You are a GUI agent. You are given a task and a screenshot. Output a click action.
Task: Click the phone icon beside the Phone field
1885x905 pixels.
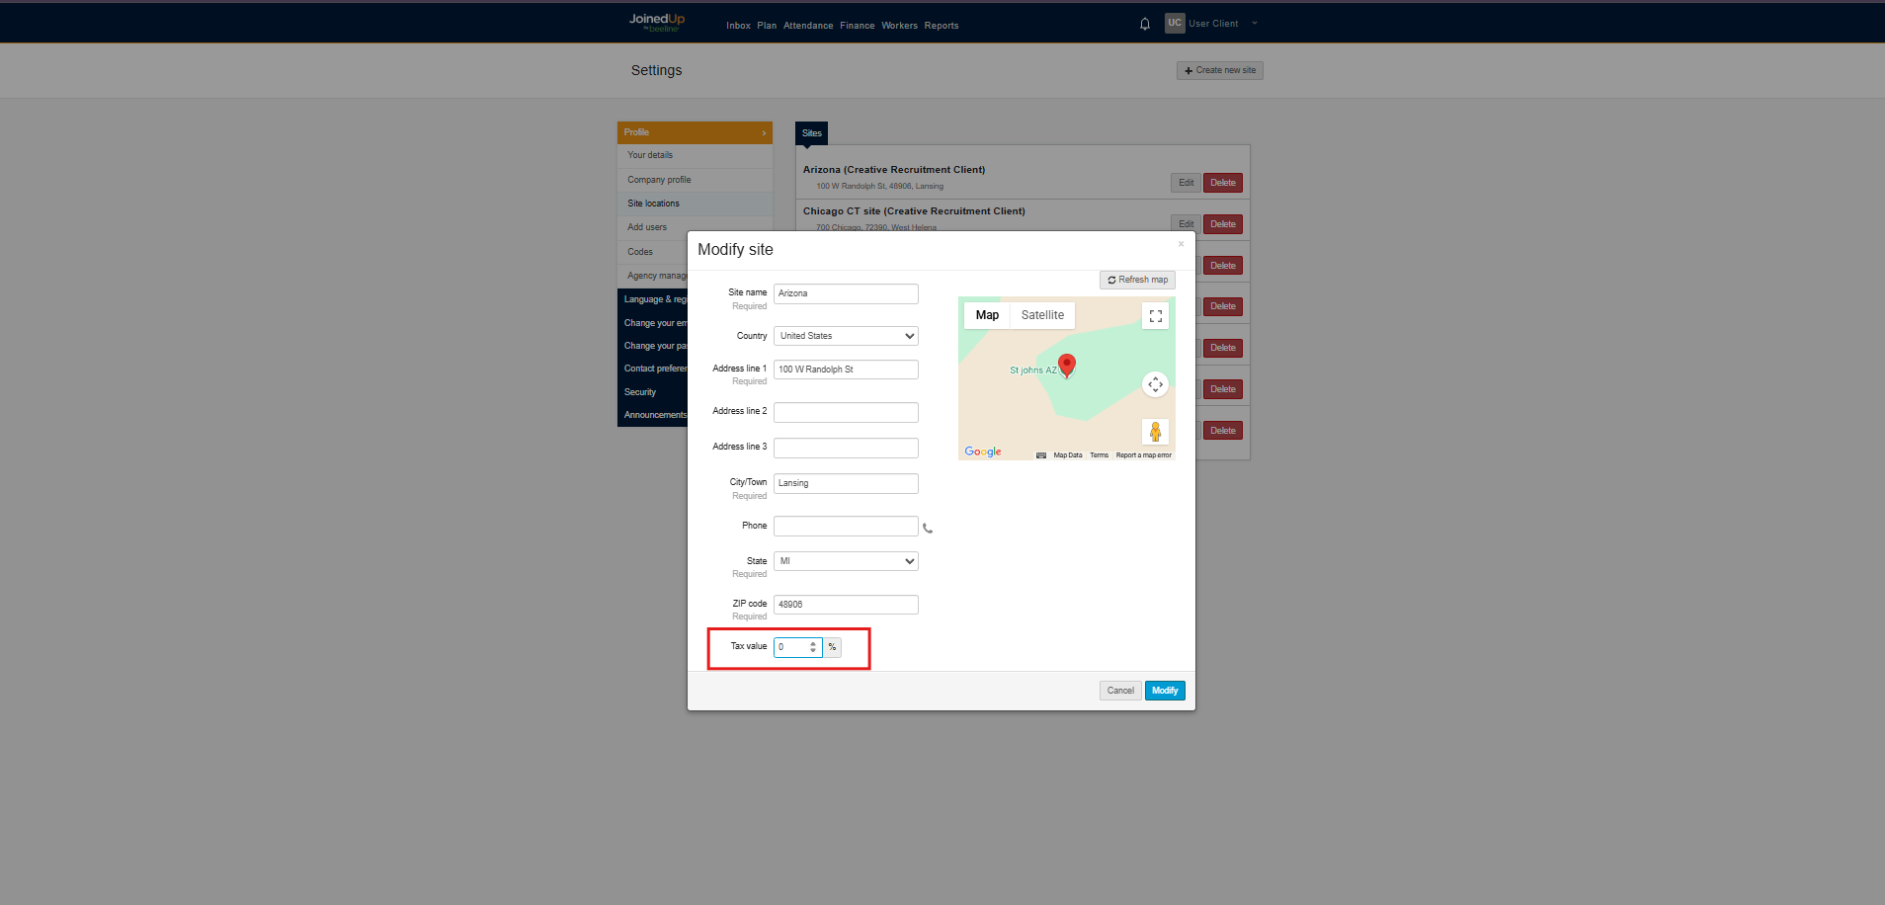927,528
